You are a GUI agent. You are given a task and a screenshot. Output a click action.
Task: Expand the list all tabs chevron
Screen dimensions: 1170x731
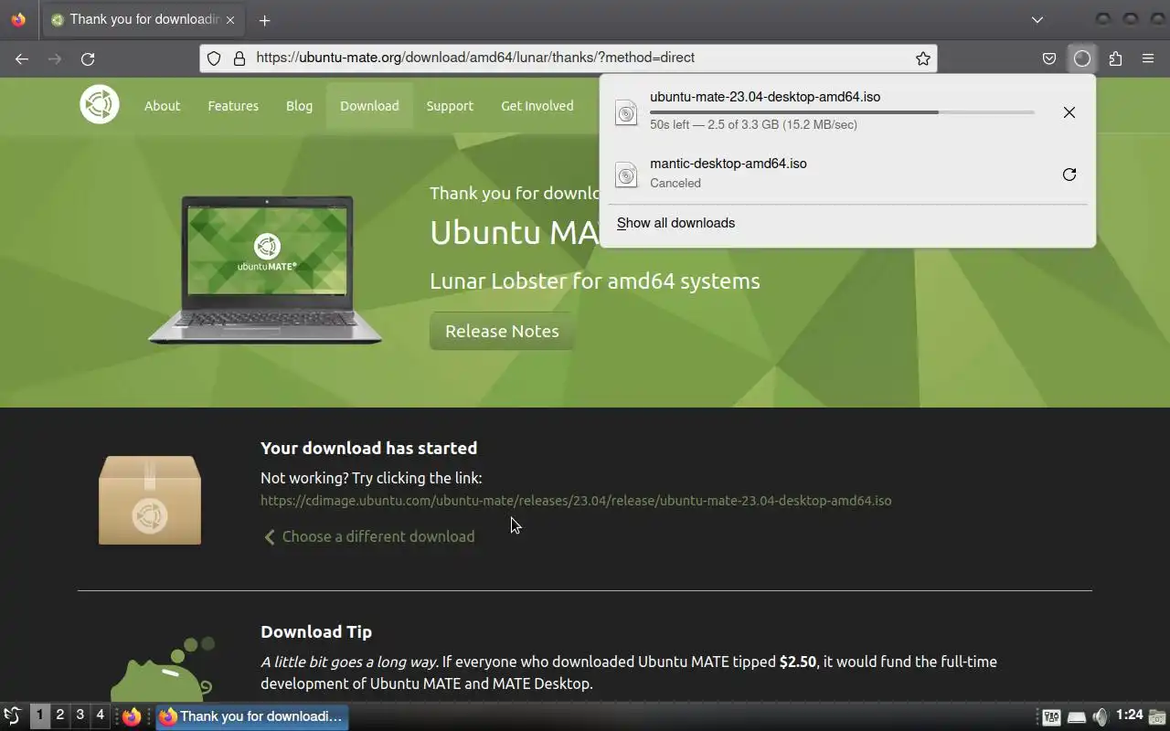click(x=1037, y=20)
